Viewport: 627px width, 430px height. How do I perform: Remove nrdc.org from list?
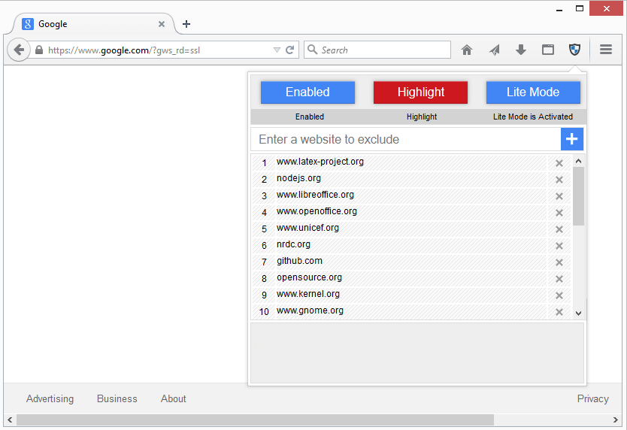(559, 246)
